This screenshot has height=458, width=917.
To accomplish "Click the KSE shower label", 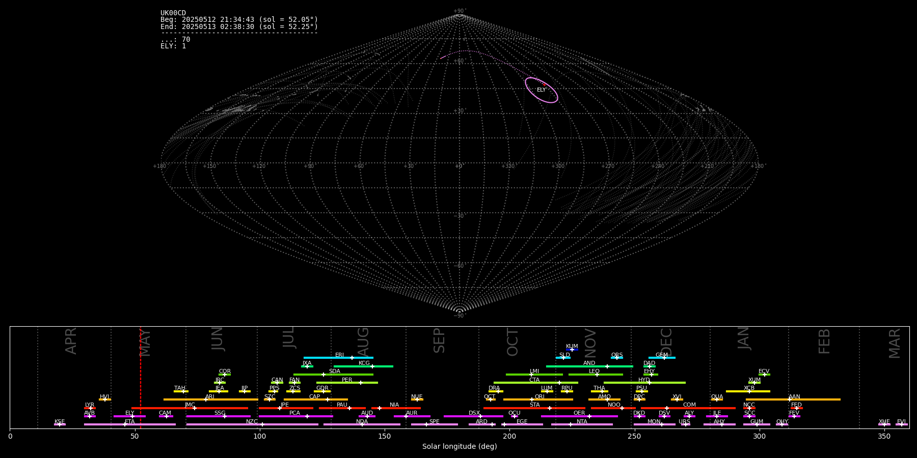I will pyautogui.click(x=60, y=422).
